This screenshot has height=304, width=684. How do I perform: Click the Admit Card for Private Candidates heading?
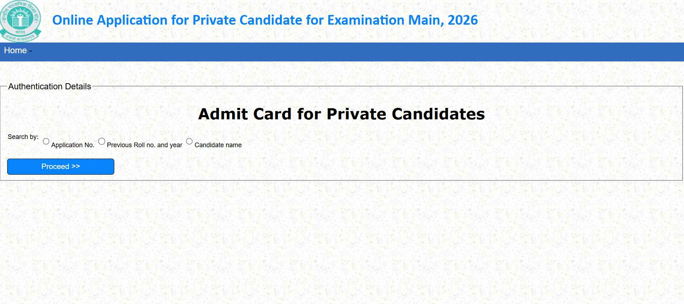coord(341,114)
